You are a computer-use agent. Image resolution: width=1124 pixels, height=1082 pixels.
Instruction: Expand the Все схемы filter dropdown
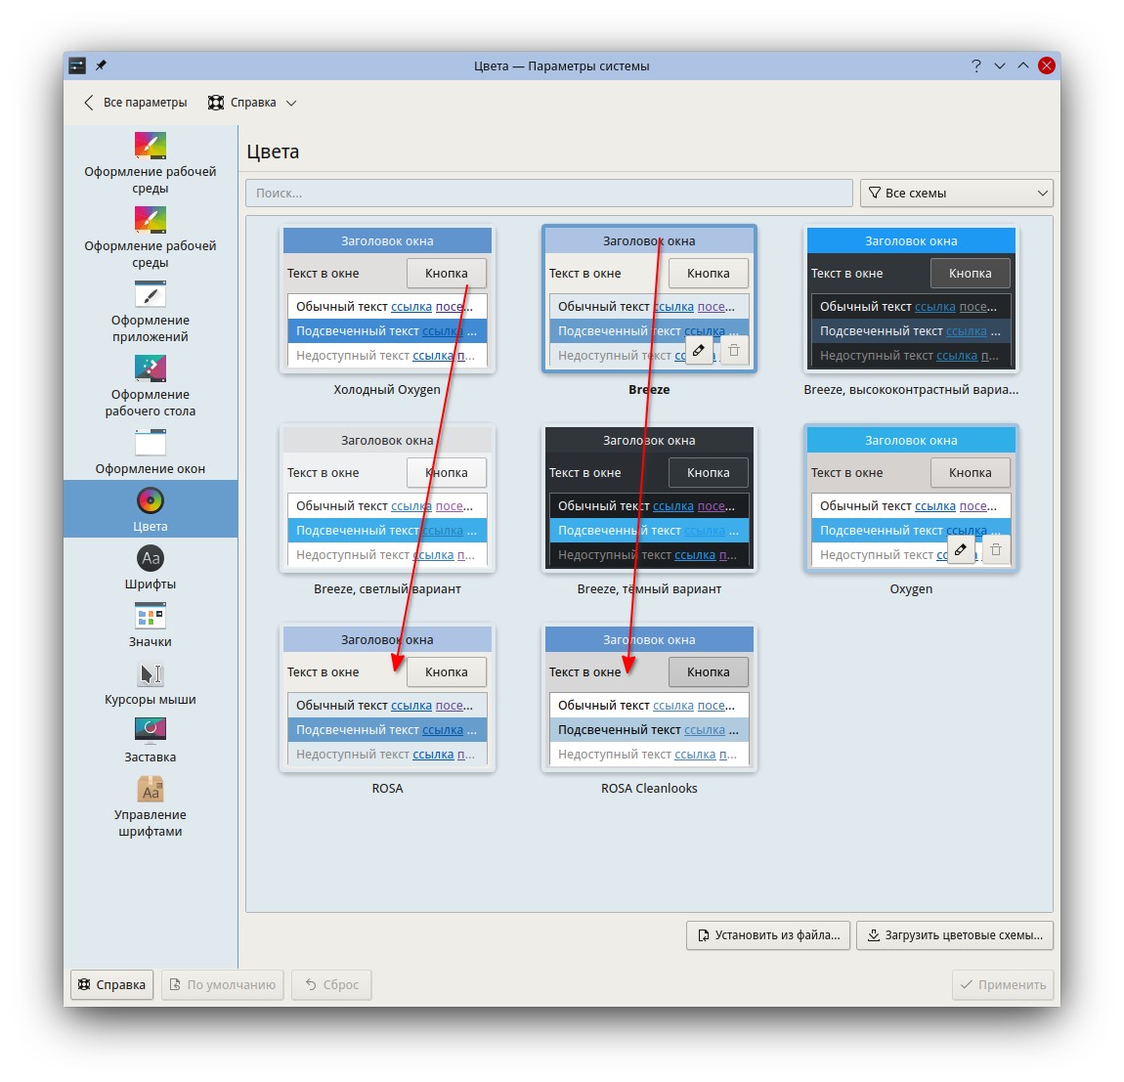[956, 193]
